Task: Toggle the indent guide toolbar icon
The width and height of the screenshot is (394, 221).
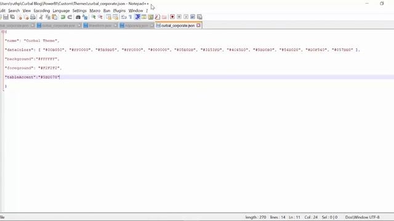Action: click(137, 17)
